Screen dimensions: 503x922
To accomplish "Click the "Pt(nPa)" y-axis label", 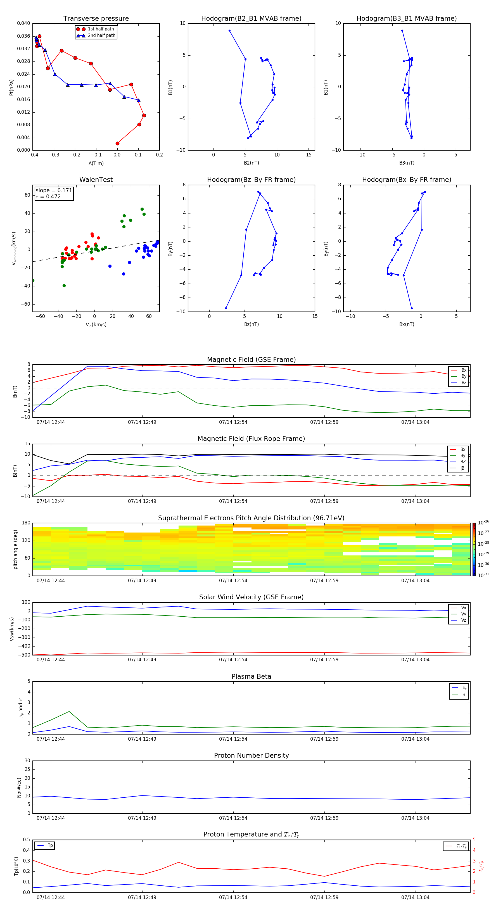I will (x=11, y=87).
